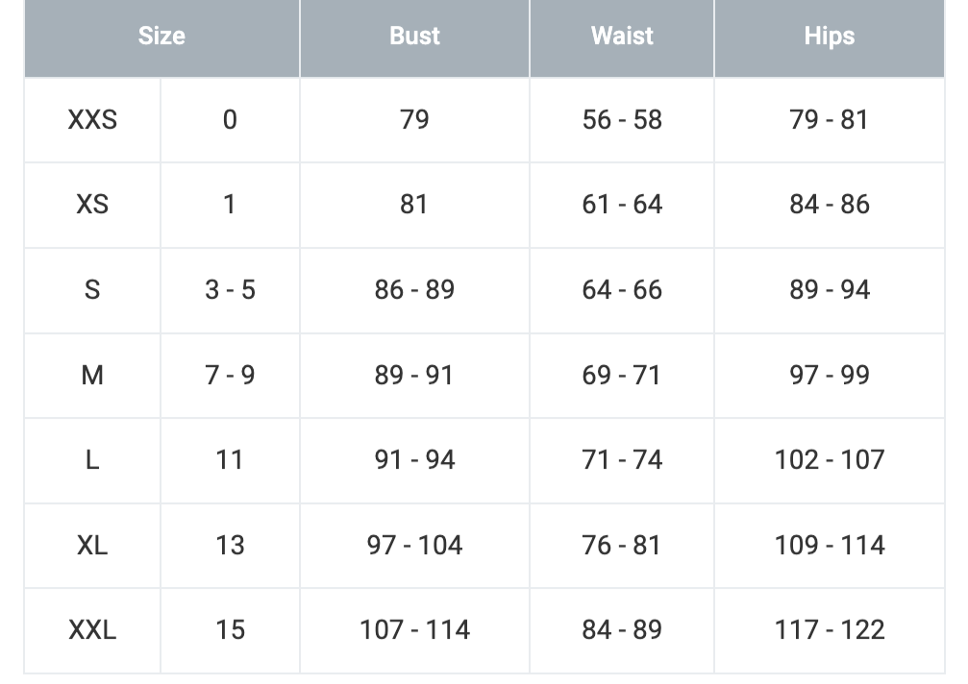Screen dimensions: 968x684
Task: Click waist value 56 - 58
Action: click(x=622, y=120)
